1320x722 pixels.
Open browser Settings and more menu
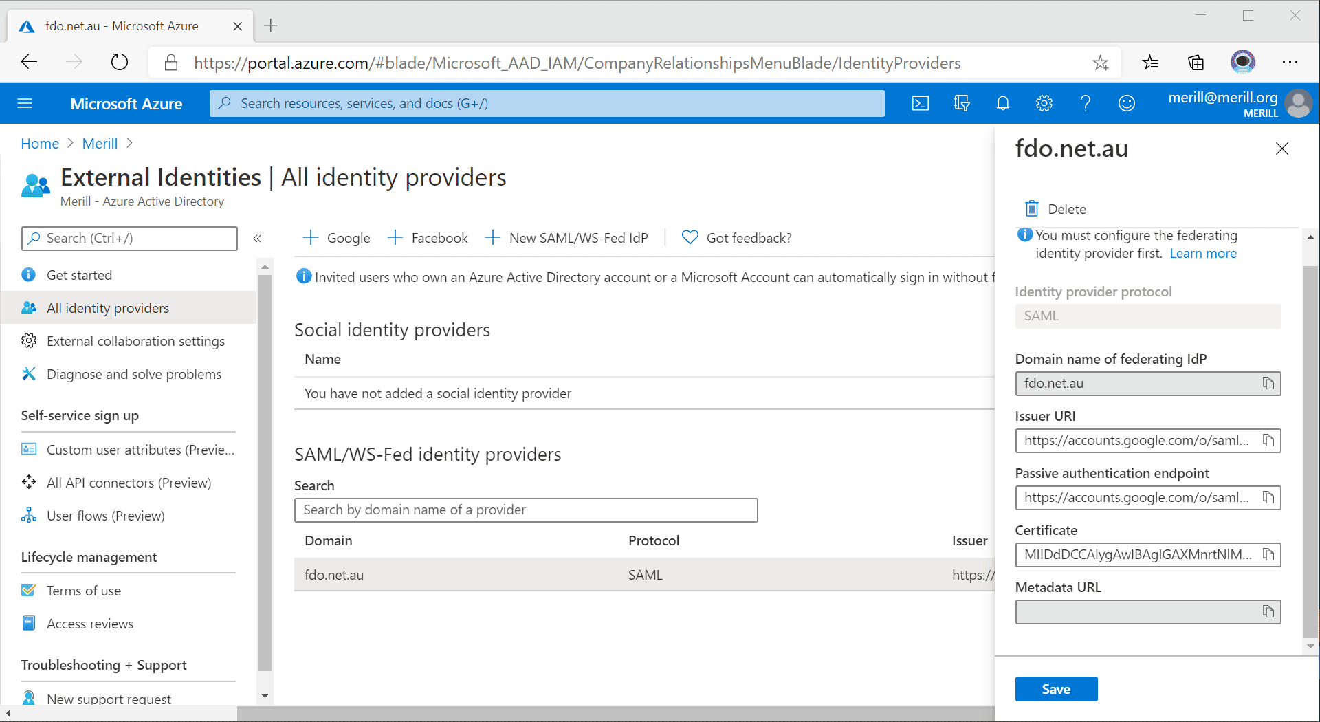coord(1290,62)
